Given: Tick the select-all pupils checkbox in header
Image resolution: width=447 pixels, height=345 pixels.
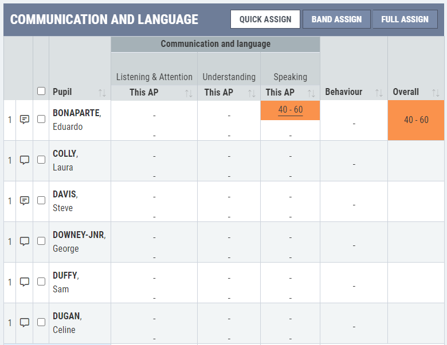Looking at the screenshot, I should [41, 91].
